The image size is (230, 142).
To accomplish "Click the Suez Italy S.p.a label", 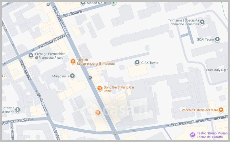I will [217, 70].
